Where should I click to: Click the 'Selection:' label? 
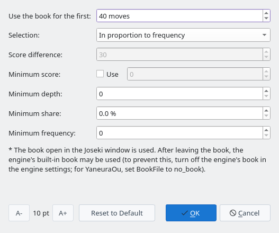[x=24, y=35]
